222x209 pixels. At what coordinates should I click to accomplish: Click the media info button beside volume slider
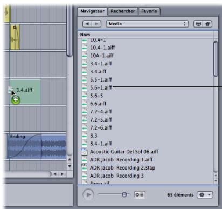click(140, 194)
